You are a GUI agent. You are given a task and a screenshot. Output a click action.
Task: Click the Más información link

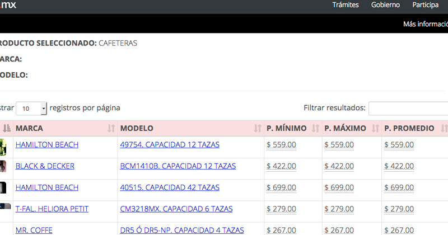[x=425, y=24]
